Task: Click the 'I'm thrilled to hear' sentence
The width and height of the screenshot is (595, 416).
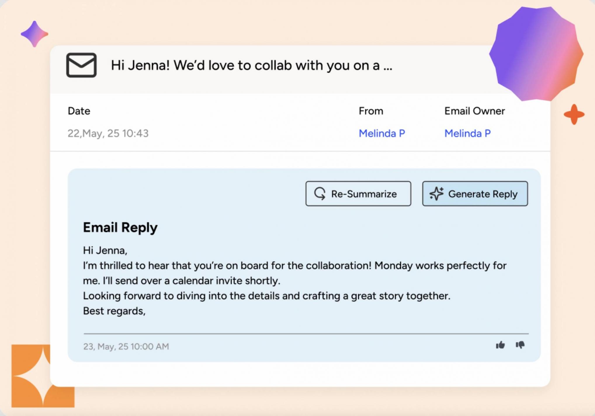Action: point(294,273)
